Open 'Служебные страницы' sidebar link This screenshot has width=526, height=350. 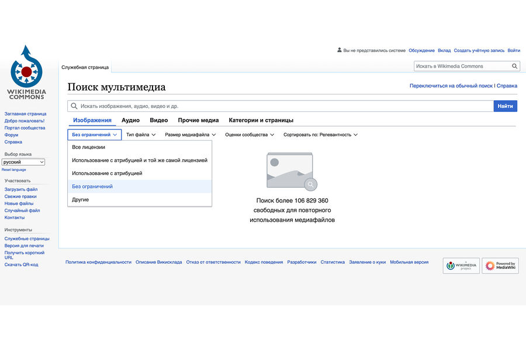[x=27, y=239]
